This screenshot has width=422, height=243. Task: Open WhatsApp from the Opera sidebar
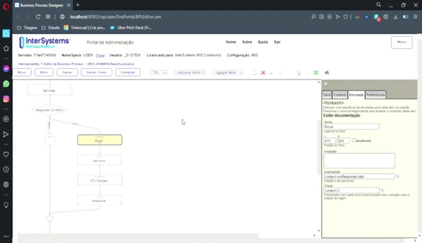6,84
